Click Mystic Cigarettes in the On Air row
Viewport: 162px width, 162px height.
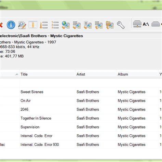132,100
